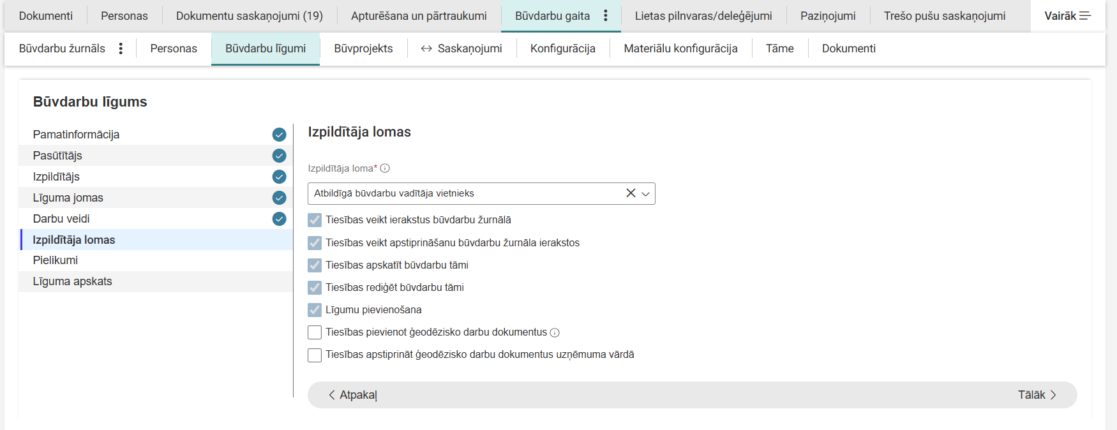Open the Paziņojumi tab
The height and width of the screenshot is (430, 1117).
(828, 16)
